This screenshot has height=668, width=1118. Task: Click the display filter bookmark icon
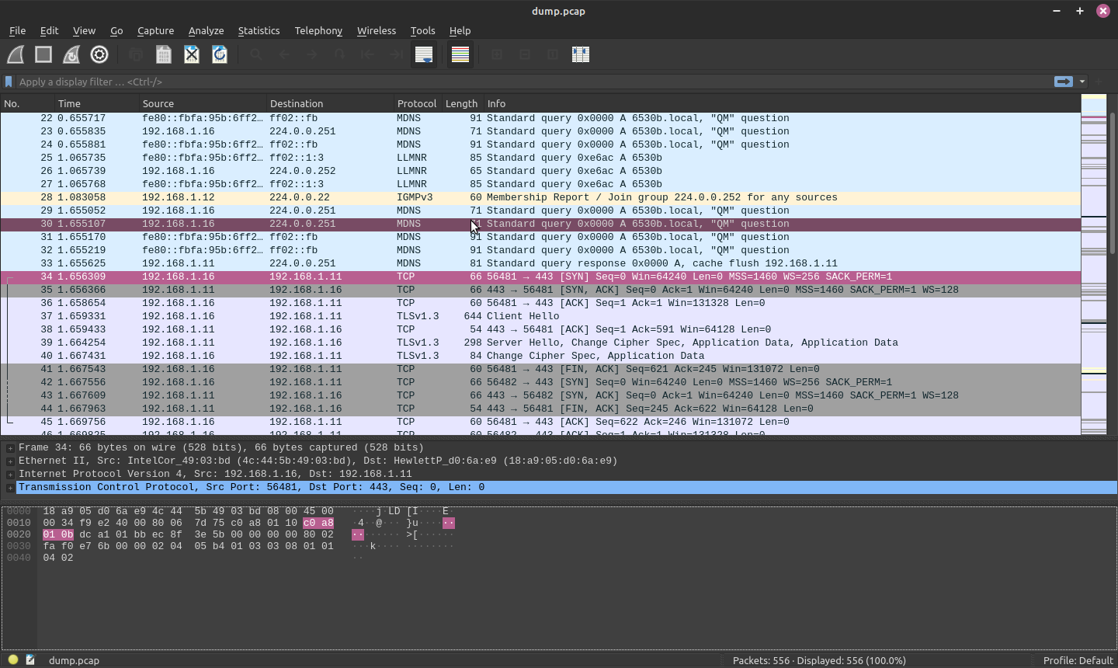coord(9,82)
